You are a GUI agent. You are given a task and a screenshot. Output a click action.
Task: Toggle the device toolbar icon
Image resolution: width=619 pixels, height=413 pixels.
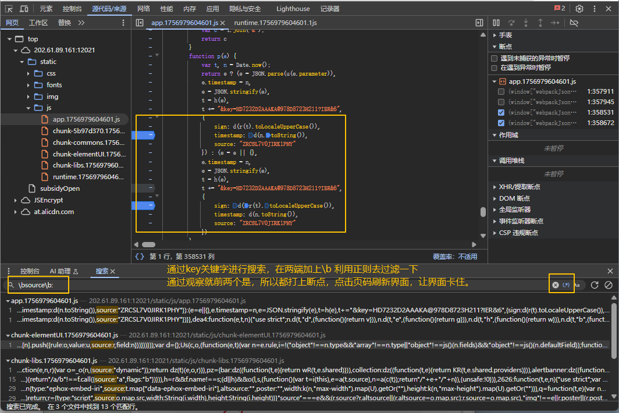point(24,9)
